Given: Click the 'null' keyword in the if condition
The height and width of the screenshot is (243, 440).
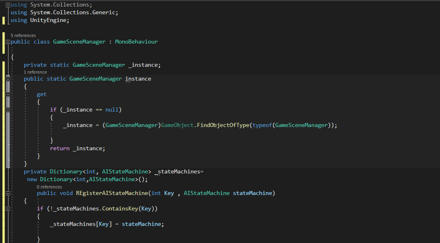Looking at the screenshot, I should click(x=112, y=110).
